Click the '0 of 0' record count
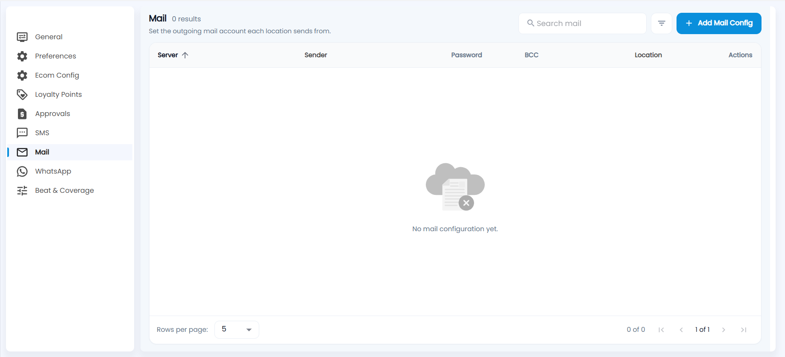This screenshot has height=357, width=785. [636, 330]
